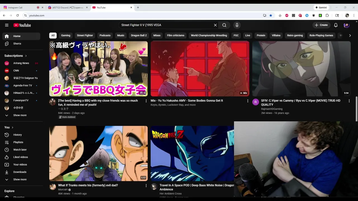Select the Music filter chip
The image size is (358, 201).
pos(121,35)
